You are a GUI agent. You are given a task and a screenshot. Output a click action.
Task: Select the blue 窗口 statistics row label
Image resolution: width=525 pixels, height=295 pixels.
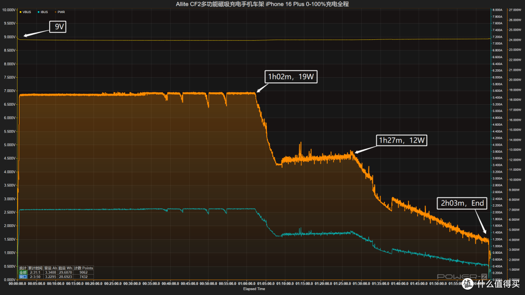coord(23,277)
